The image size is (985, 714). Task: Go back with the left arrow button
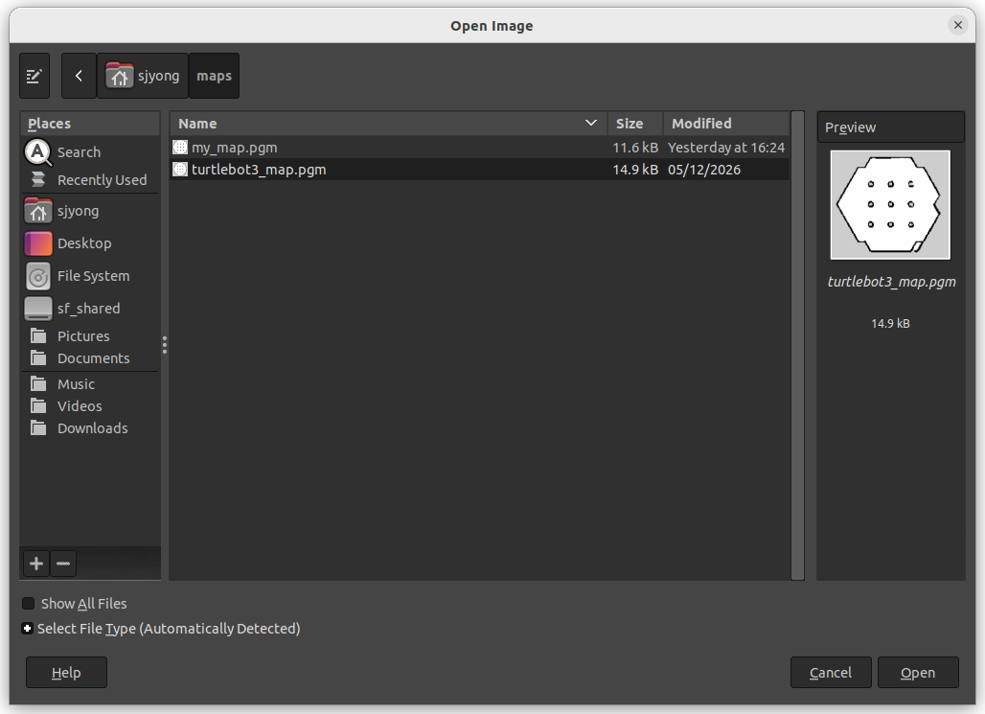coord(79,76)
